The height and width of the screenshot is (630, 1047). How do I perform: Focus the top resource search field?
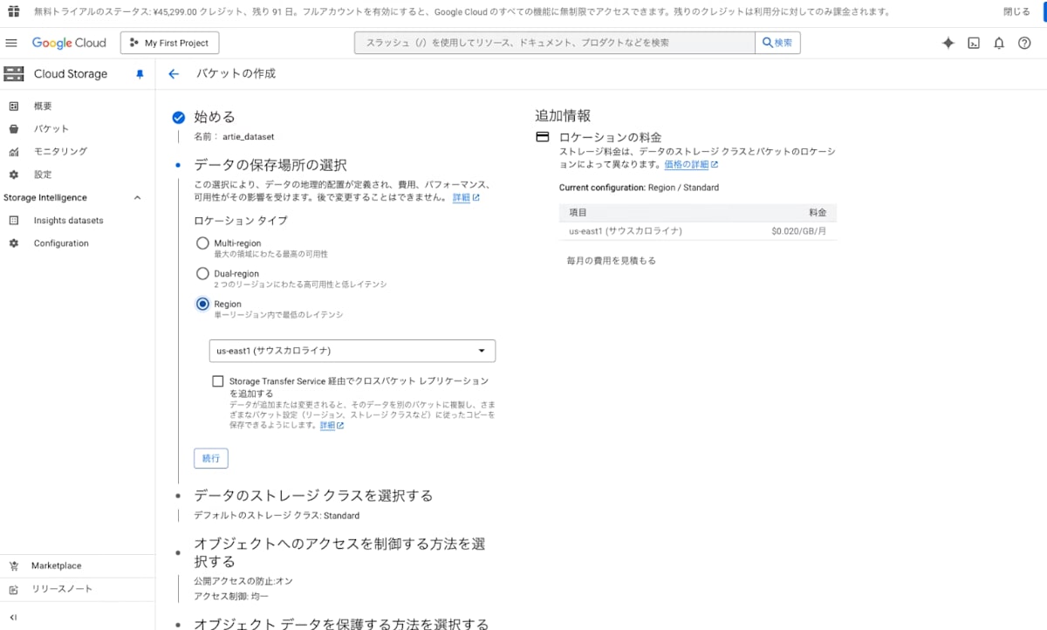pyautogui.click(x=555, y=43)
